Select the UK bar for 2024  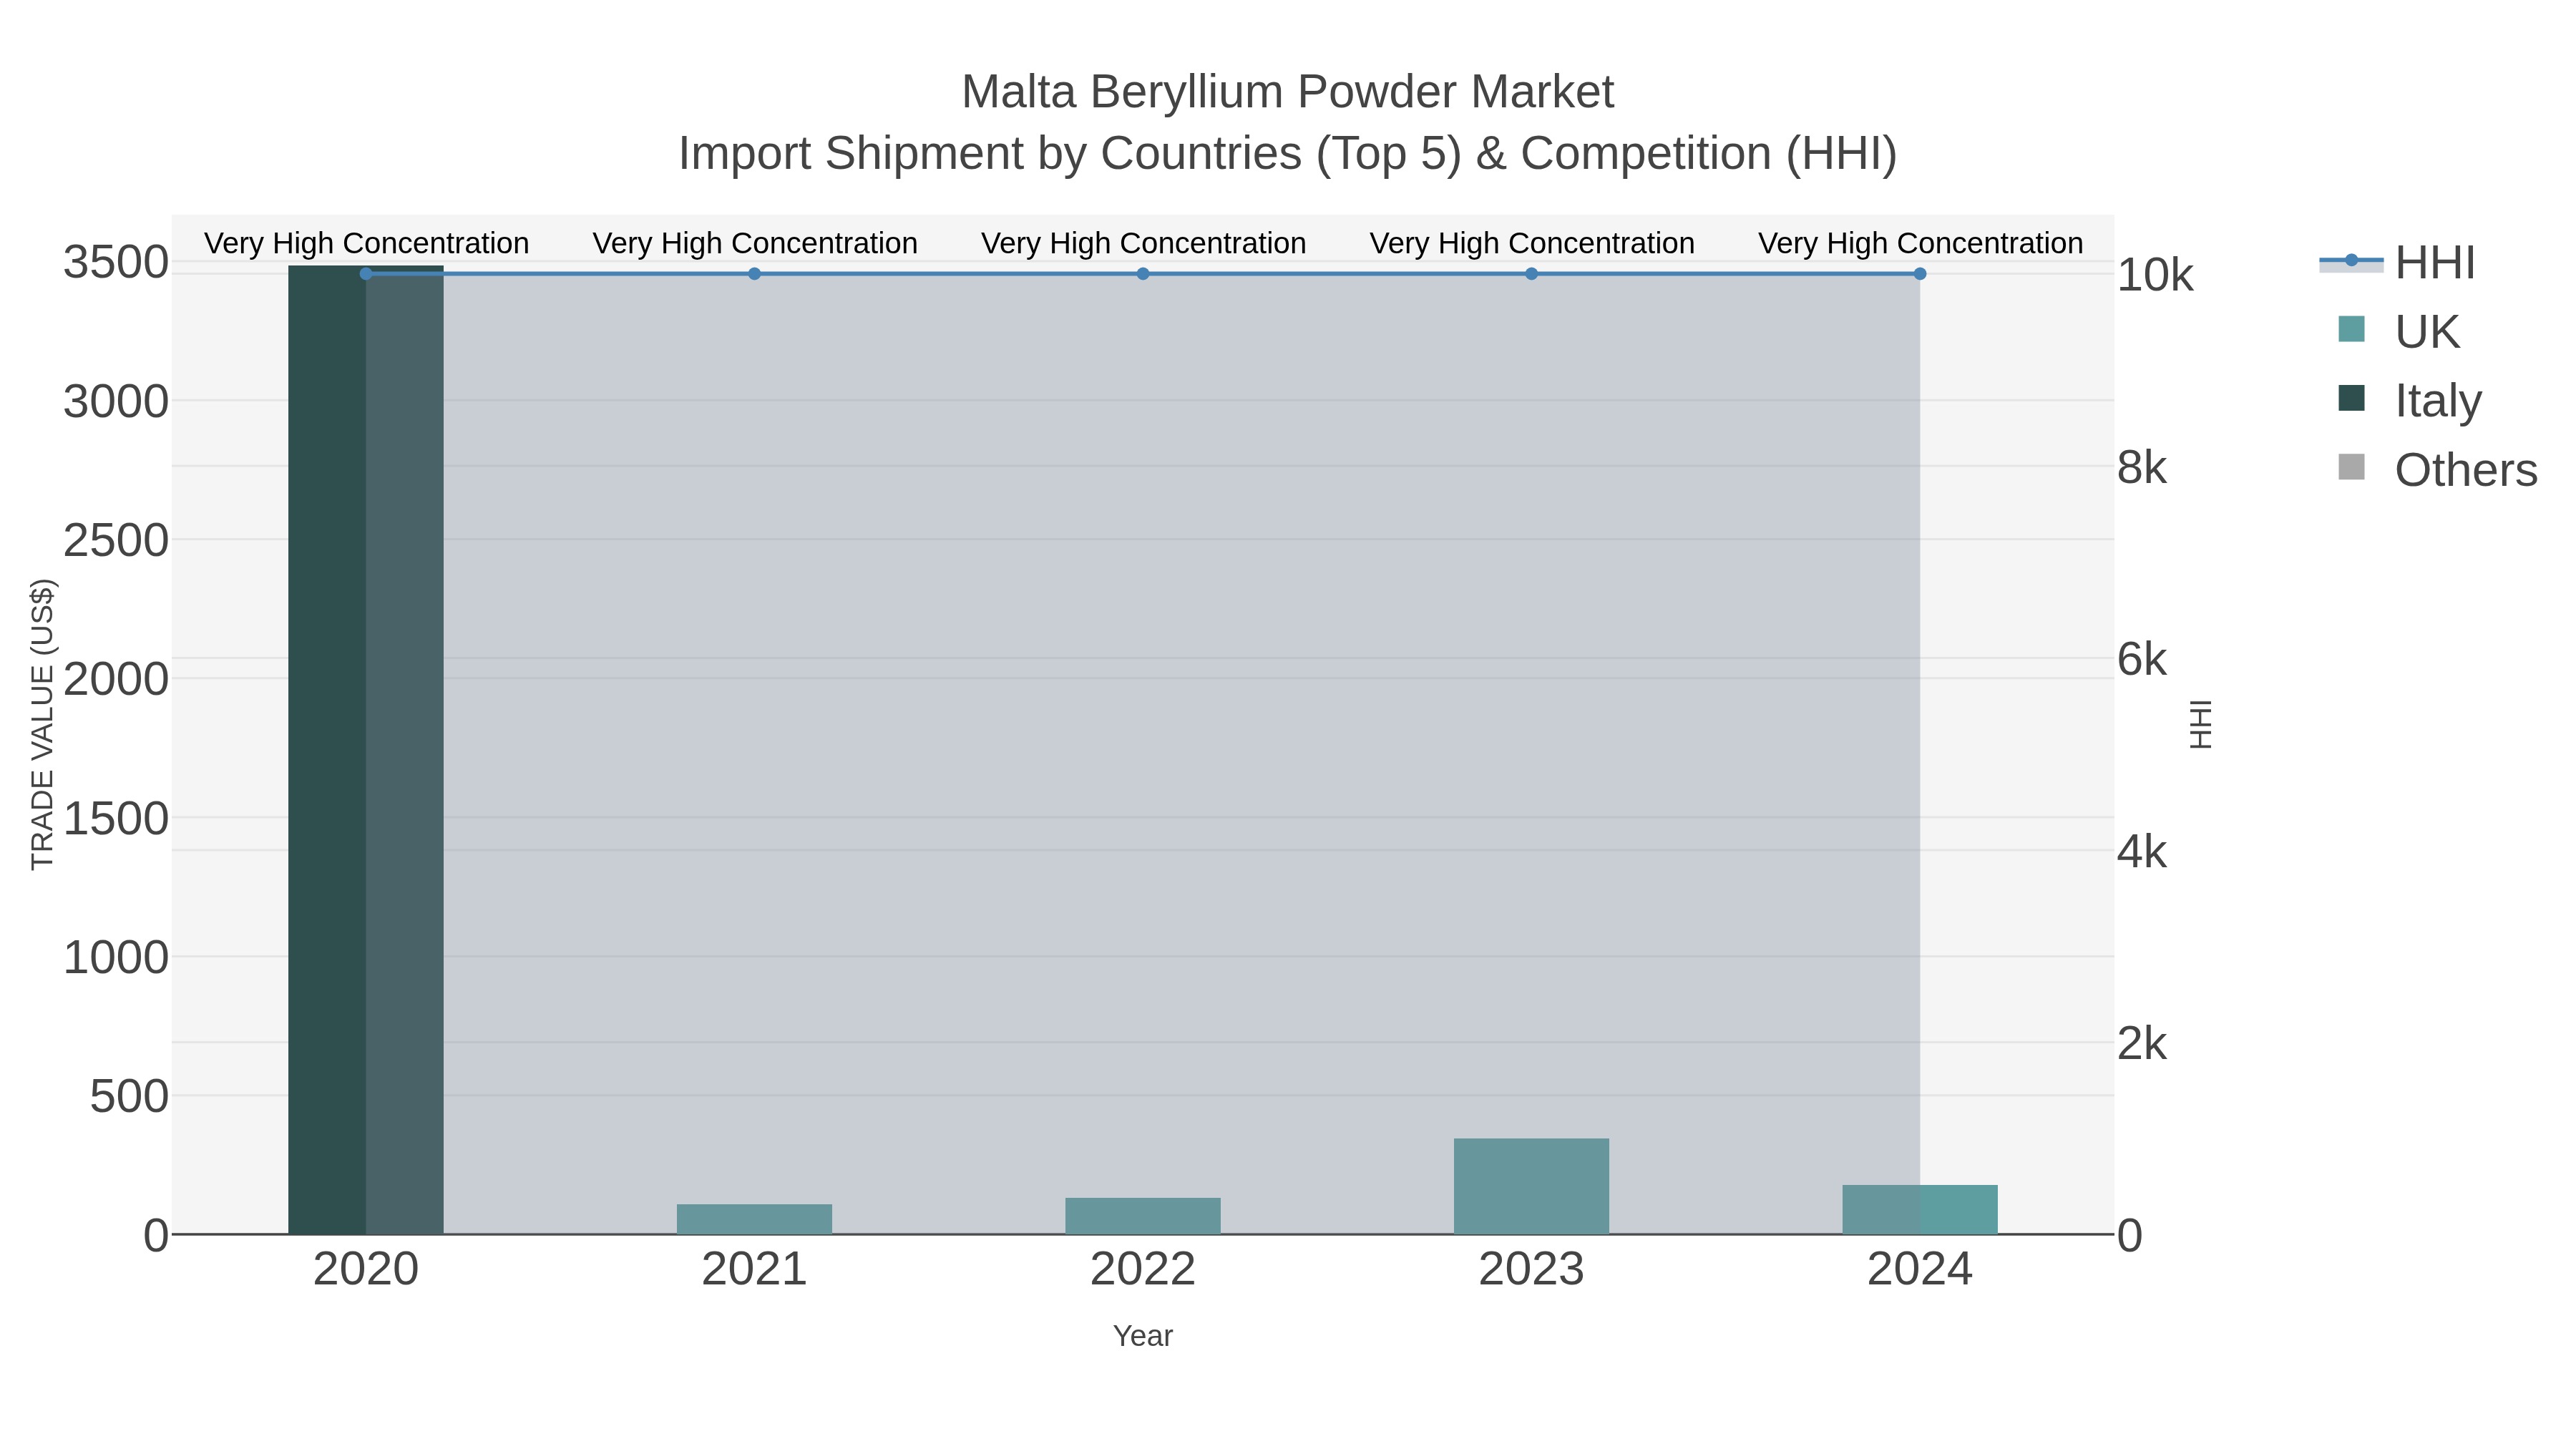(1920, 1210)
